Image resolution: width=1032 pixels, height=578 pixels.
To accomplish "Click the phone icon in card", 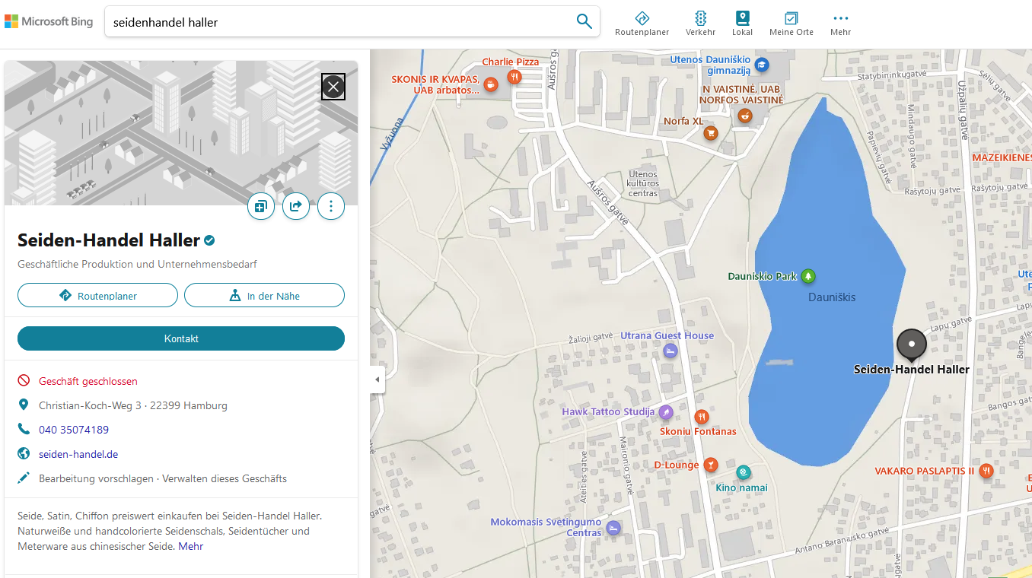I will click(24, 430).
